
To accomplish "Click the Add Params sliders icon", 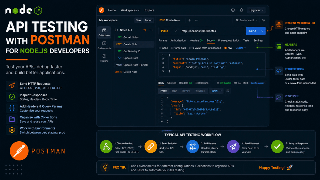I will (193, 146).
